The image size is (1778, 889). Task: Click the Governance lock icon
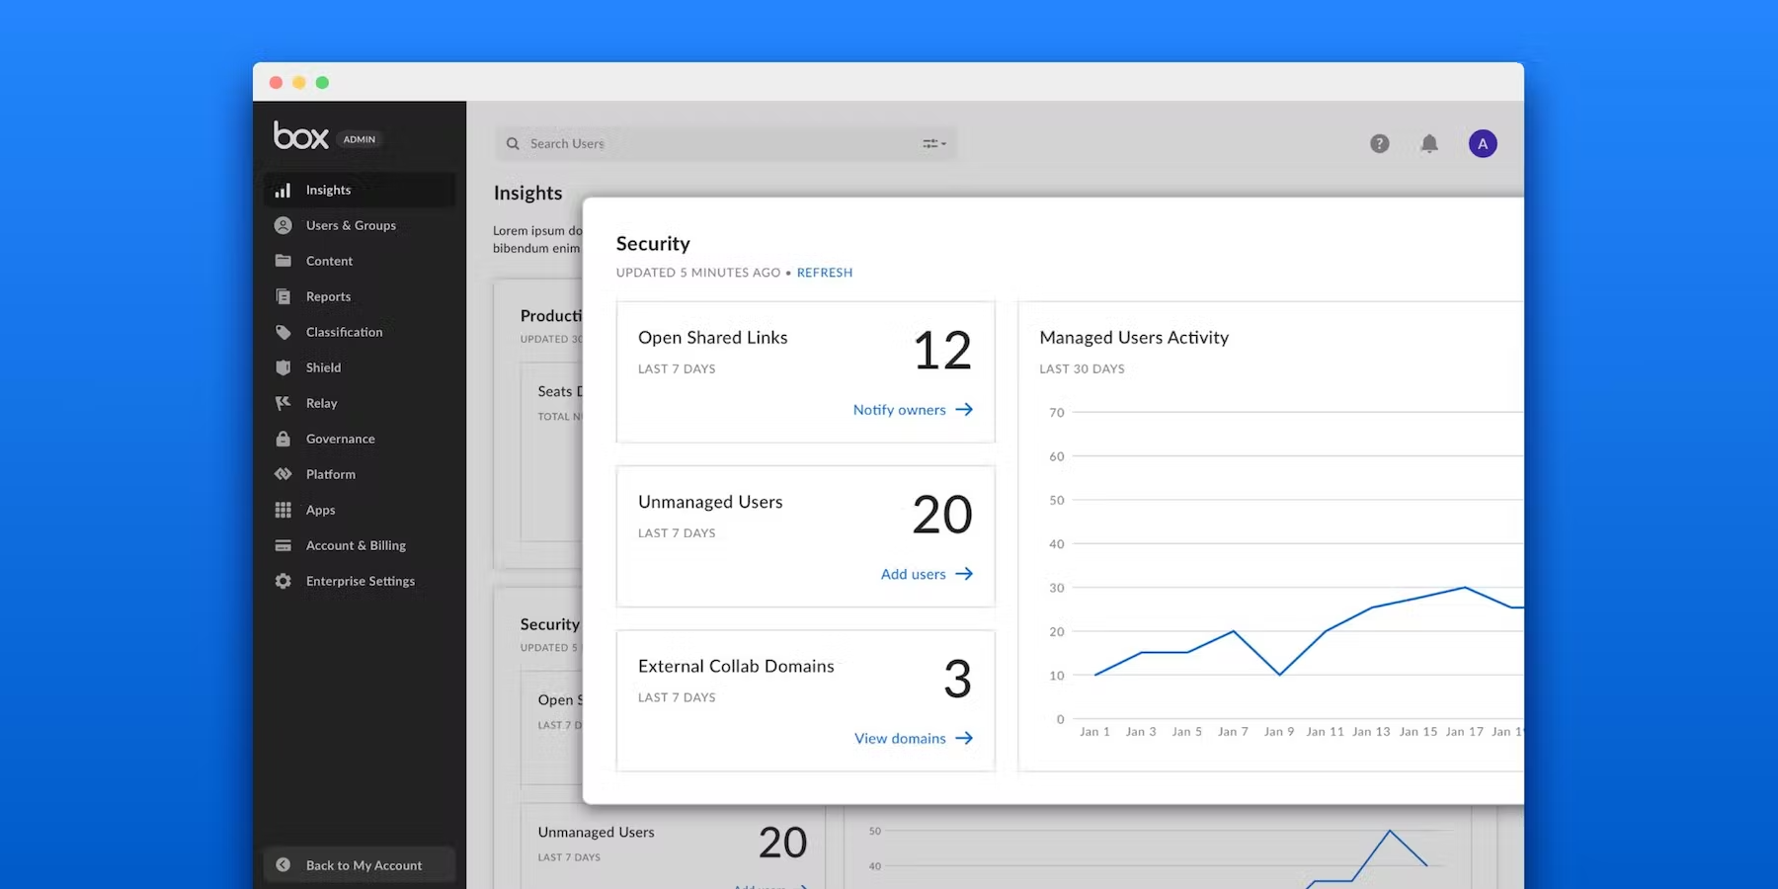coord(283,439)
